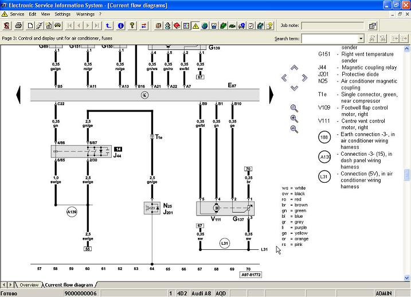This screenshot has height=297, width=411.
Task: Click the zoom out magnifier icon
Action: 294,129
